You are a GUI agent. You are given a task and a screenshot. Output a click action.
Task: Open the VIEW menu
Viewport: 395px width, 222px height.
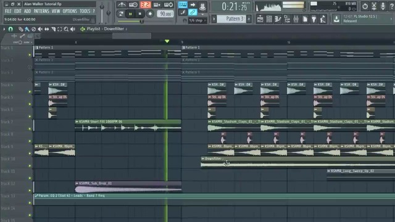click(56, 11)
